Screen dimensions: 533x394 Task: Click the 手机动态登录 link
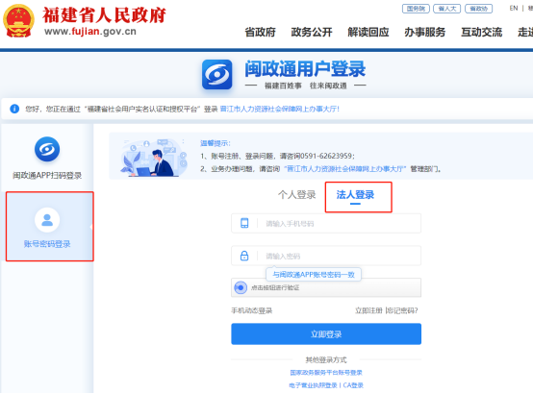click(251, 310)
